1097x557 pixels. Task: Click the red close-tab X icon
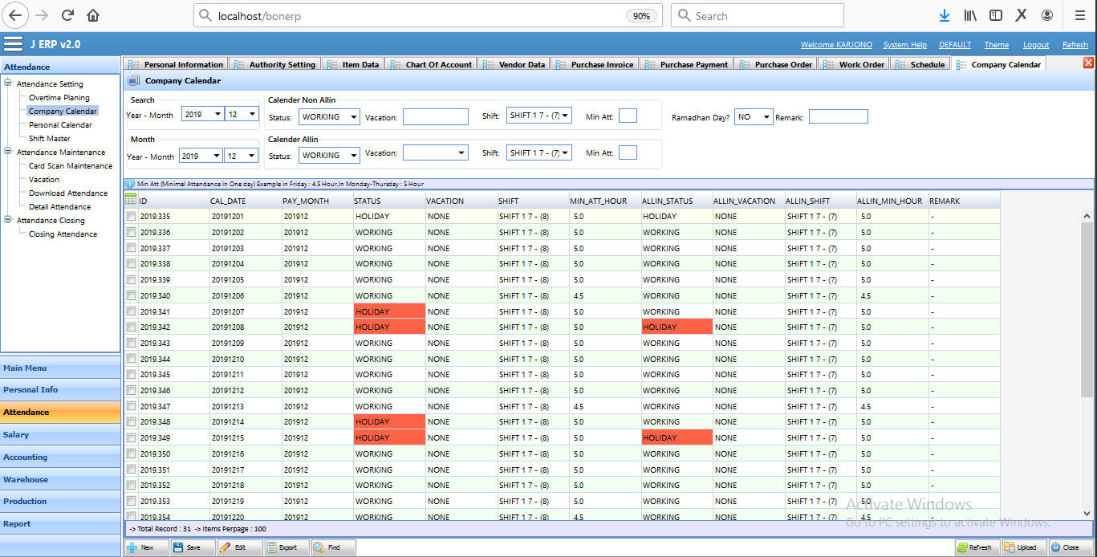pos(1088,63)
